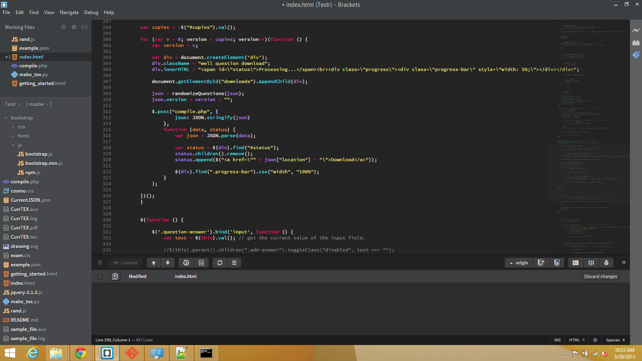Image resolution: width=642 pixels, height=361 pixels.
Task: Open the Find menu
Action: pos(34,12)
